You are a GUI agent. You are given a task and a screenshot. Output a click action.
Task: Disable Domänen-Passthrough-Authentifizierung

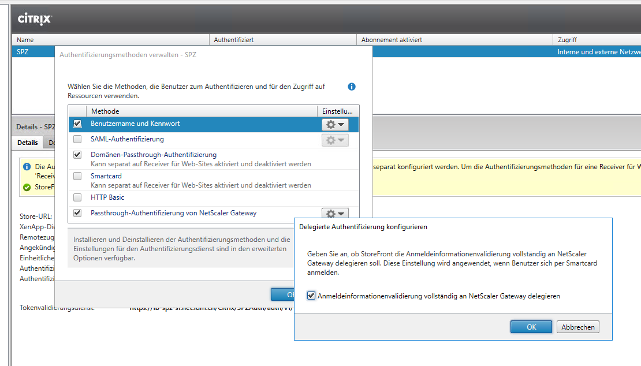77,154
